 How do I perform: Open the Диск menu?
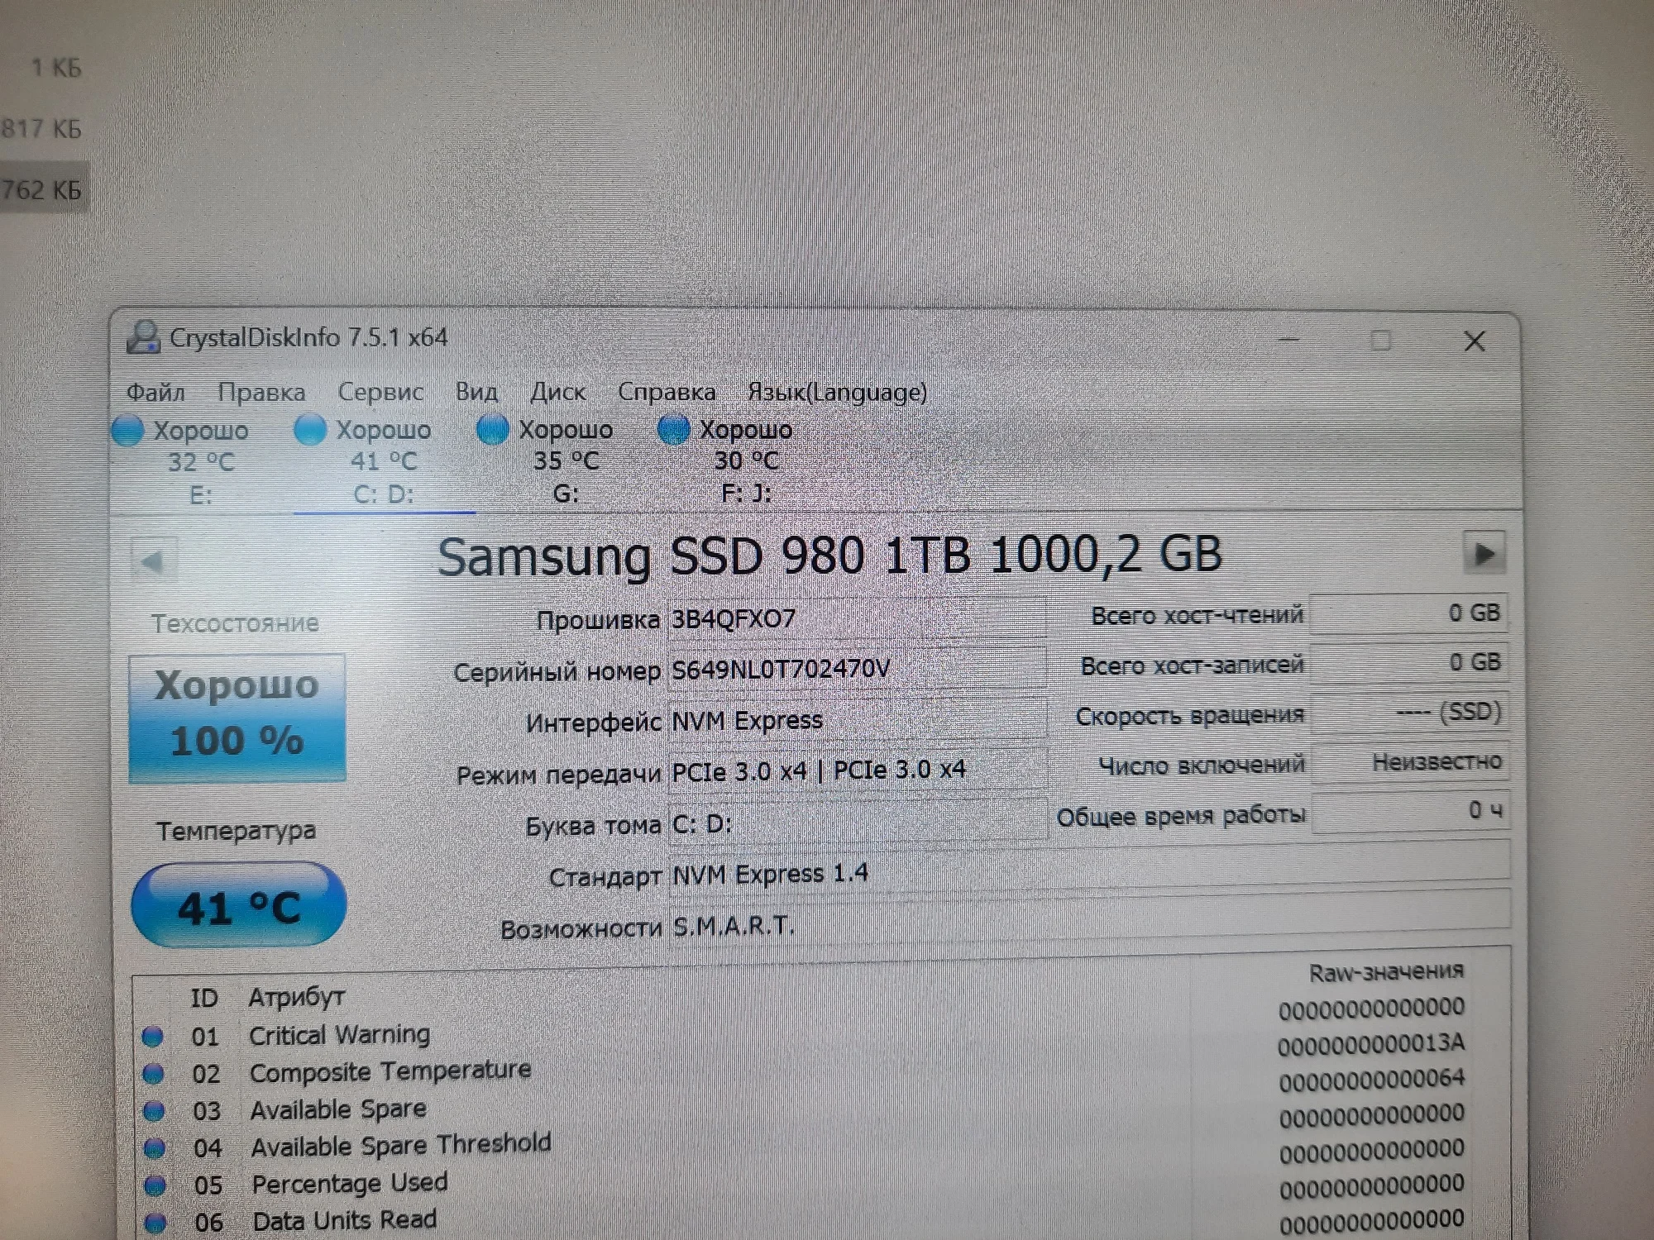[557, 392]
